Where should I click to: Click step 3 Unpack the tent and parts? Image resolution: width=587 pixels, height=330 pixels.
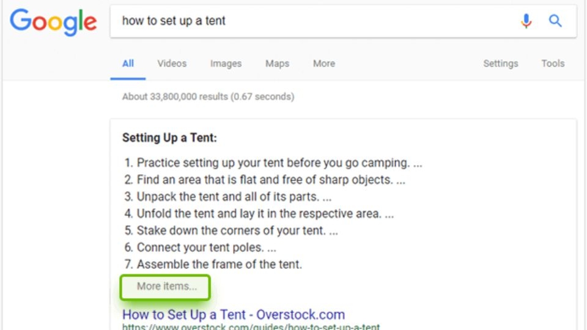coord(228,197)
